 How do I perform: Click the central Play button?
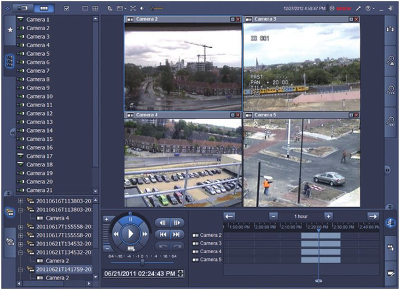pyautogui.click(x=130, y=233)
